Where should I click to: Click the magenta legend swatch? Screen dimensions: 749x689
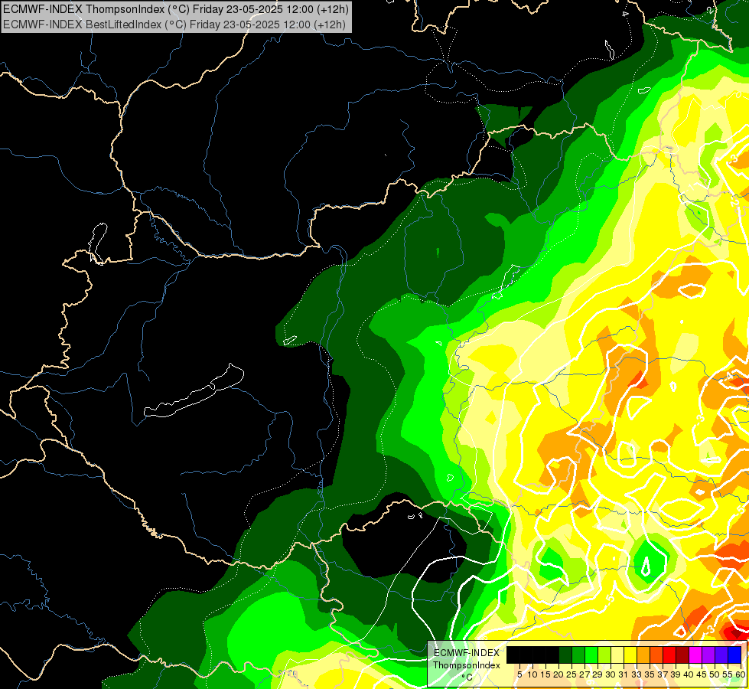(695, 655)
